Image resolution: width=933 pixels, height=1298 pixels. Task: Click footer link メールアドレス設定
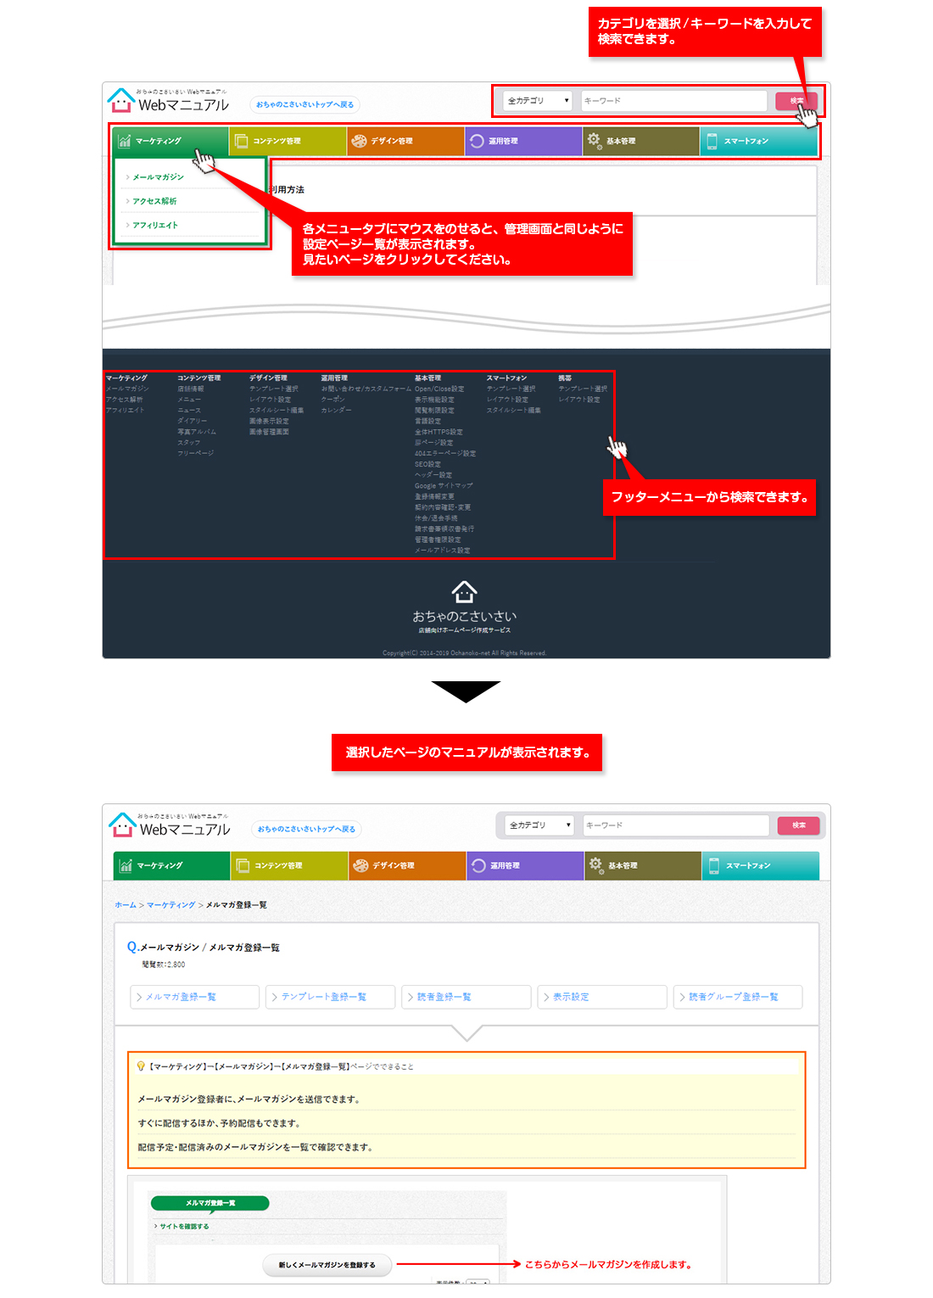(x=443, y=551)
